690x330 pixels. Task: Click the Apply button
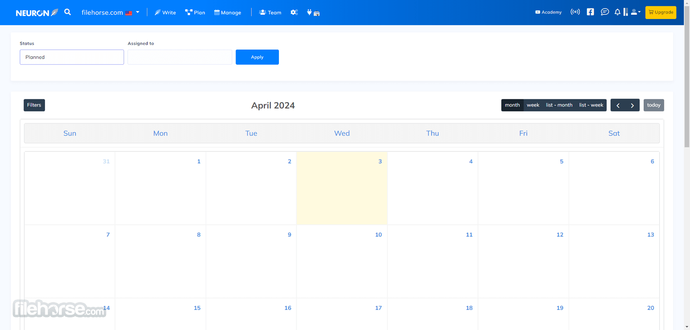(257, 57)
